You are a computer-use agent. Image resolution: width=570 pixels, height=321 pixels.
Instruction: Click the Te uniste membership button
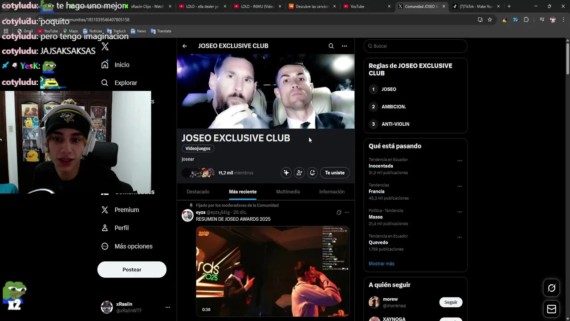(x=335, y=173)
